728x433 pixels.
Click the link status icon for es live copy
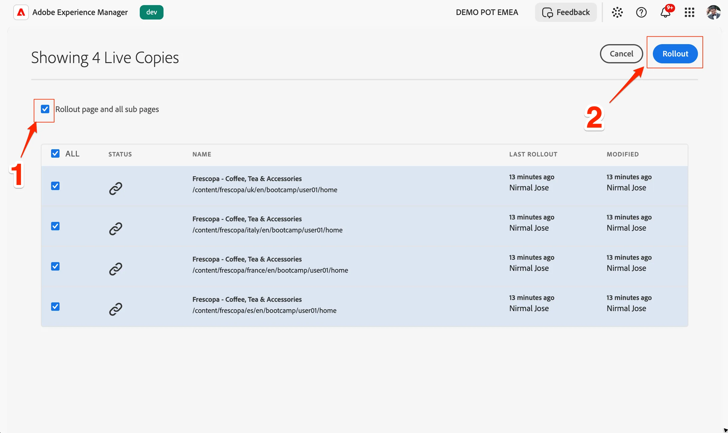(115, 309)
